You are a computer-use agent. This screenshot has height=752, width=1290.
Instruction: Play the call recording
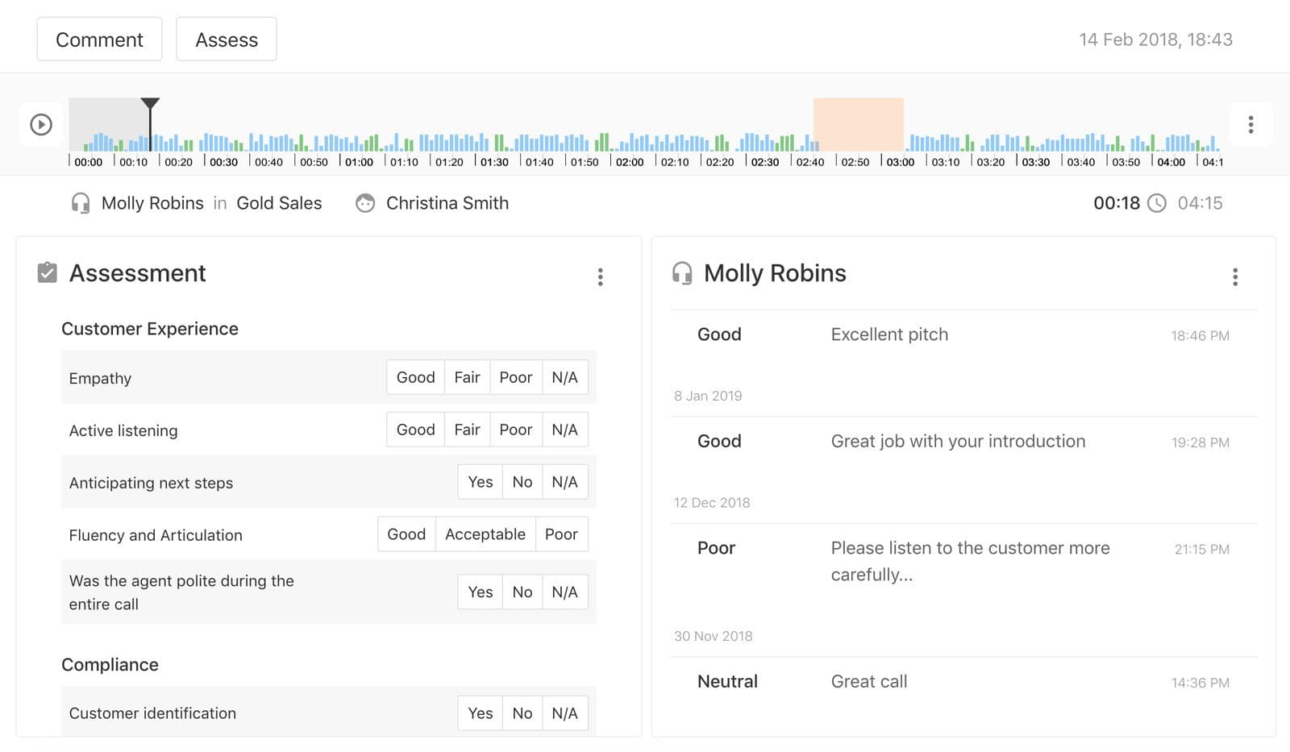click(40, 124)
